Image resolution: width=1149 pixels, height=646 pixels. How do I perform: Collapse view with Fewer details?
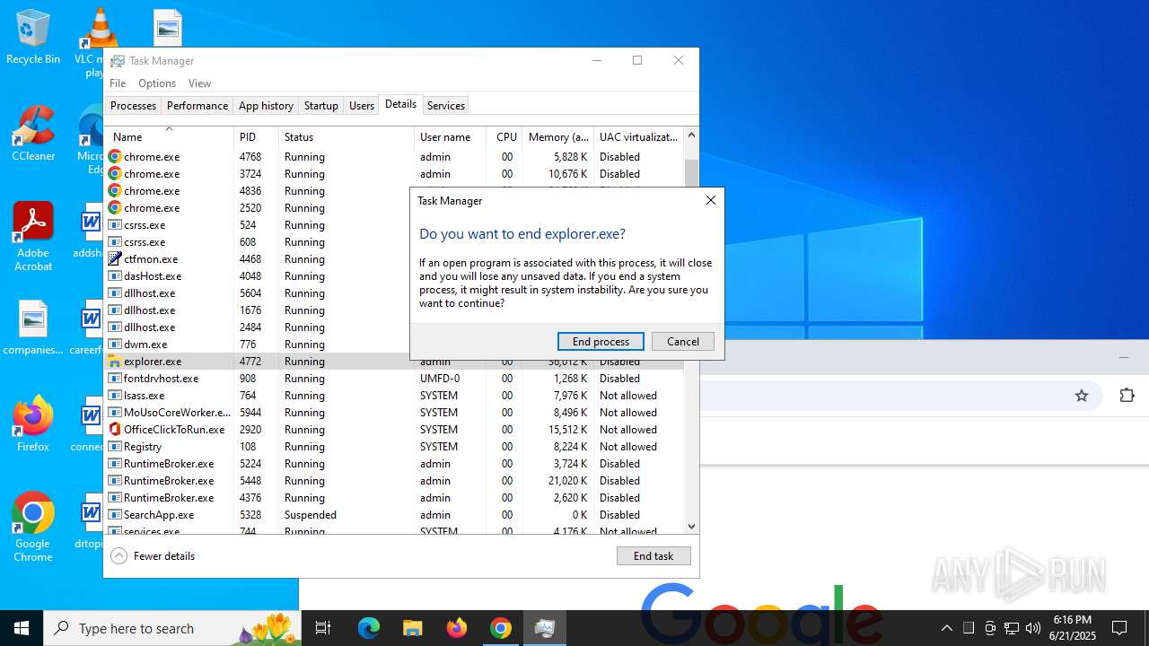pos(153,556)
